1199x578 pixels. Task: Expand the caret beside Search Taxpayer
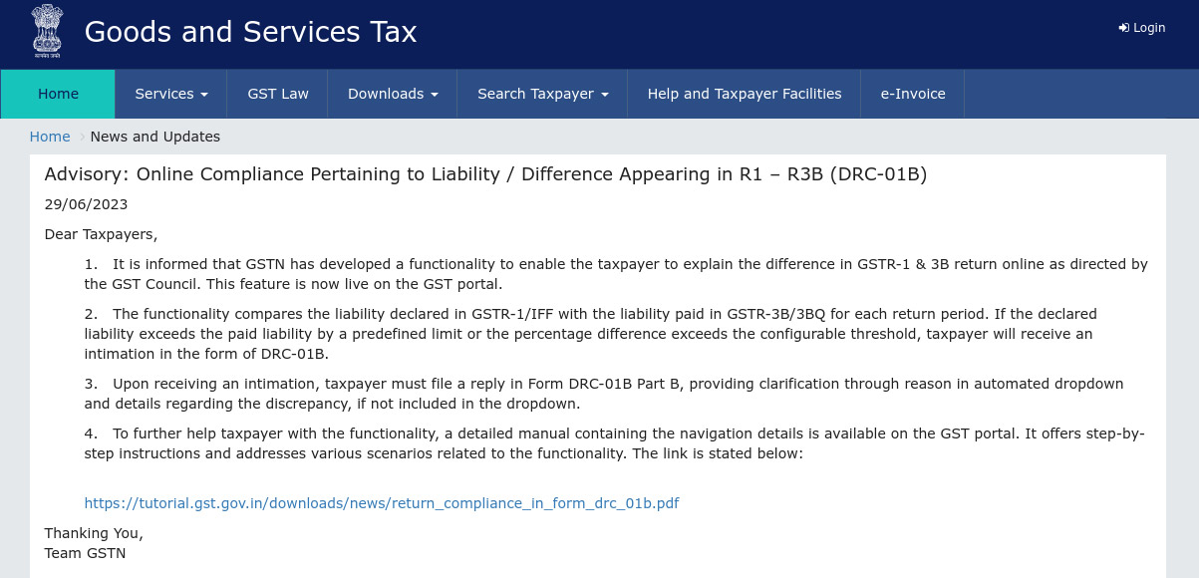tap(605, 95)
